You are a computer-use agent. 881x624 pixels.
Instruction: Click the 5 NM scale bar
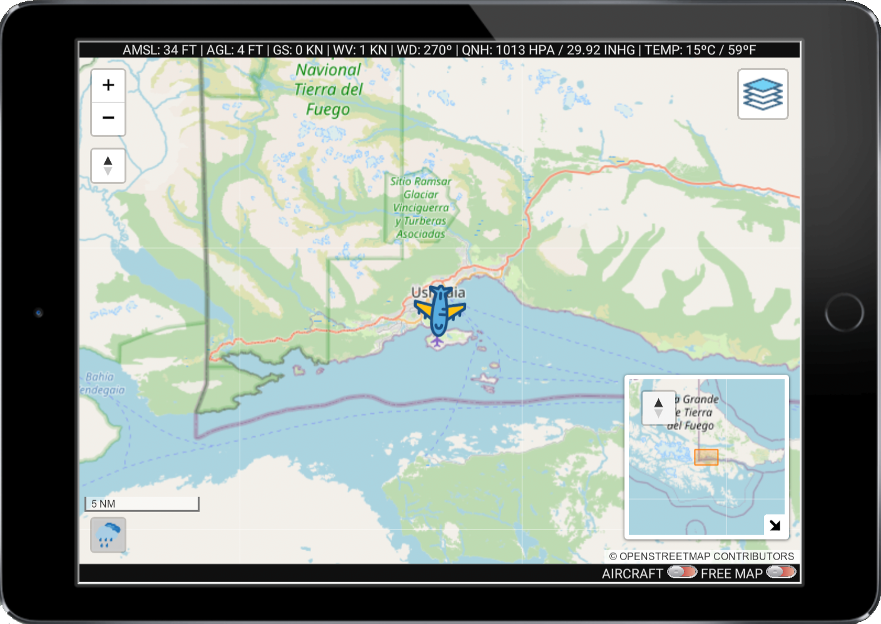[x=142, y=504]
